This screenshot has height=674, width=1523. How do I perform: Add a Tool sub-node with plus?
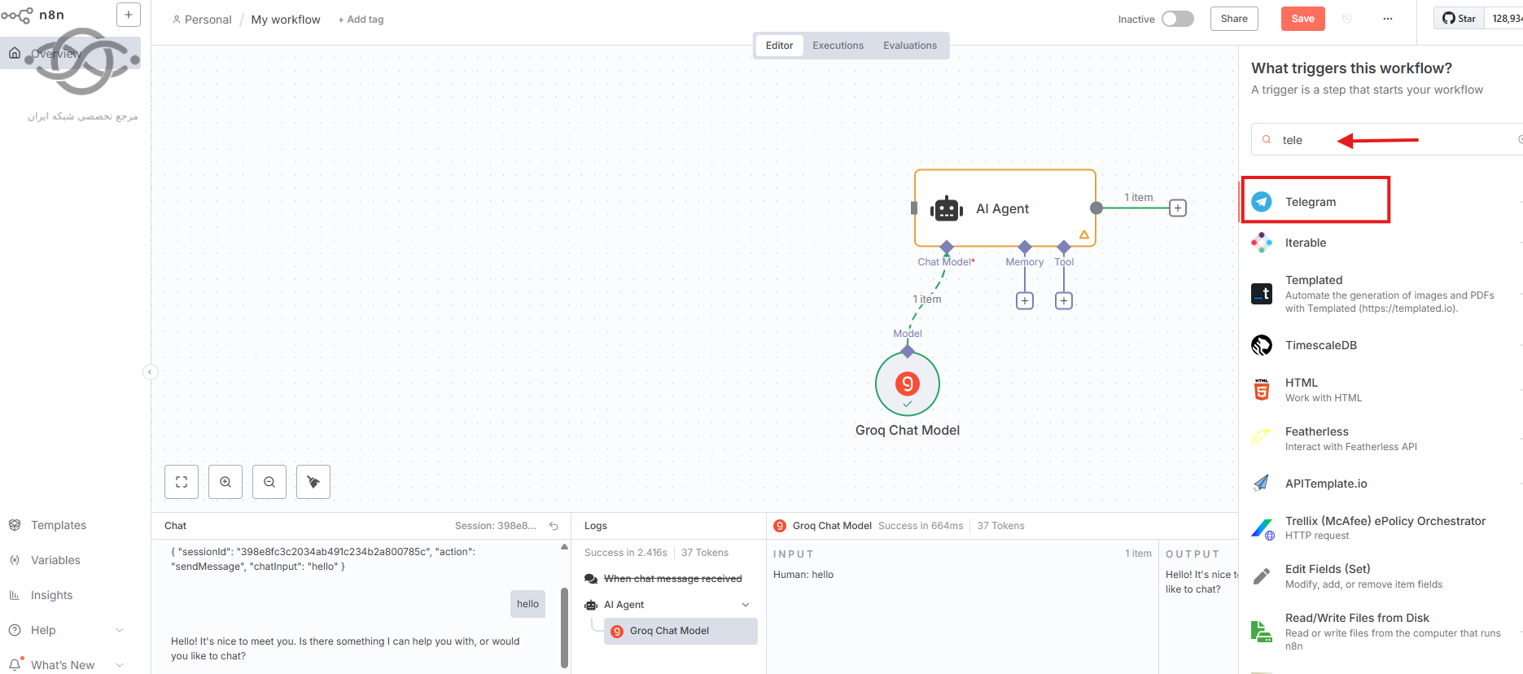point(1064,301)
